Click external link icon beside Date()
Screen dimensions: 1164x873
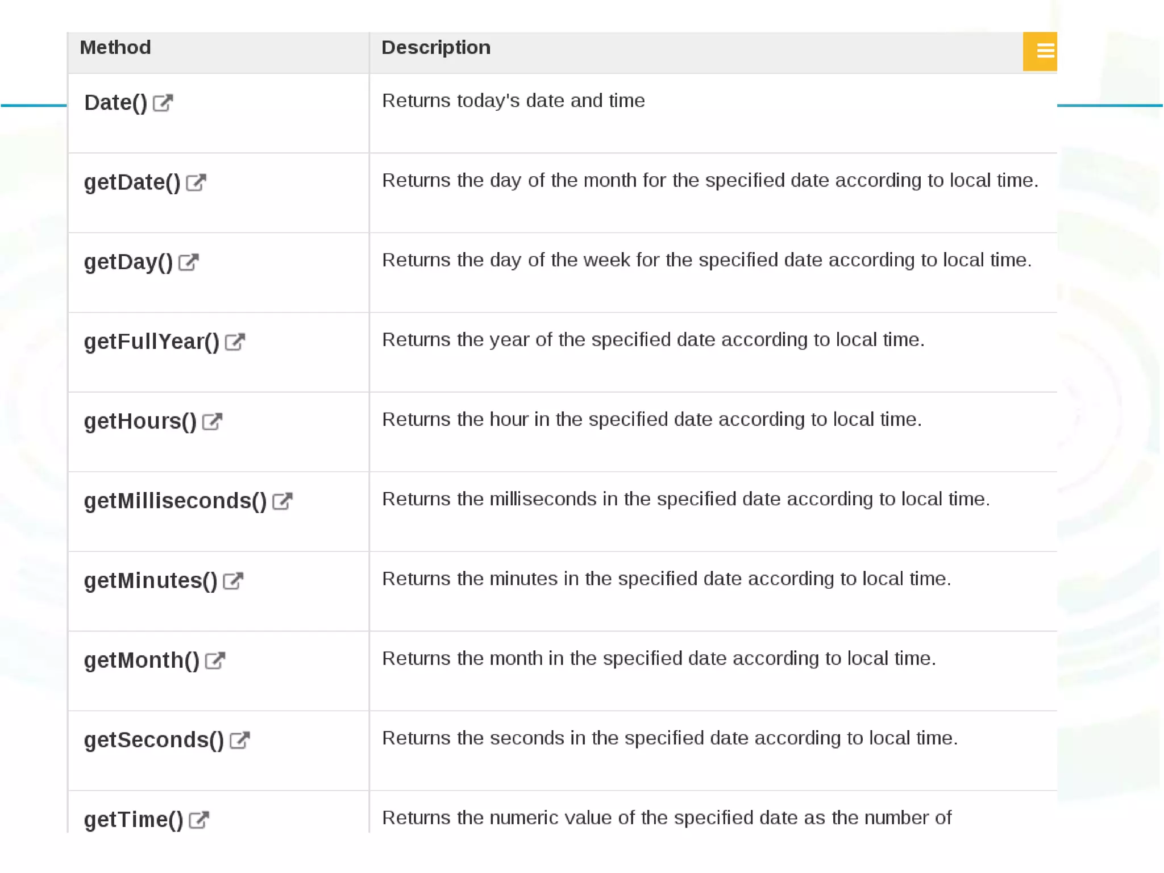pyautogui.click(x=163, y=103)
